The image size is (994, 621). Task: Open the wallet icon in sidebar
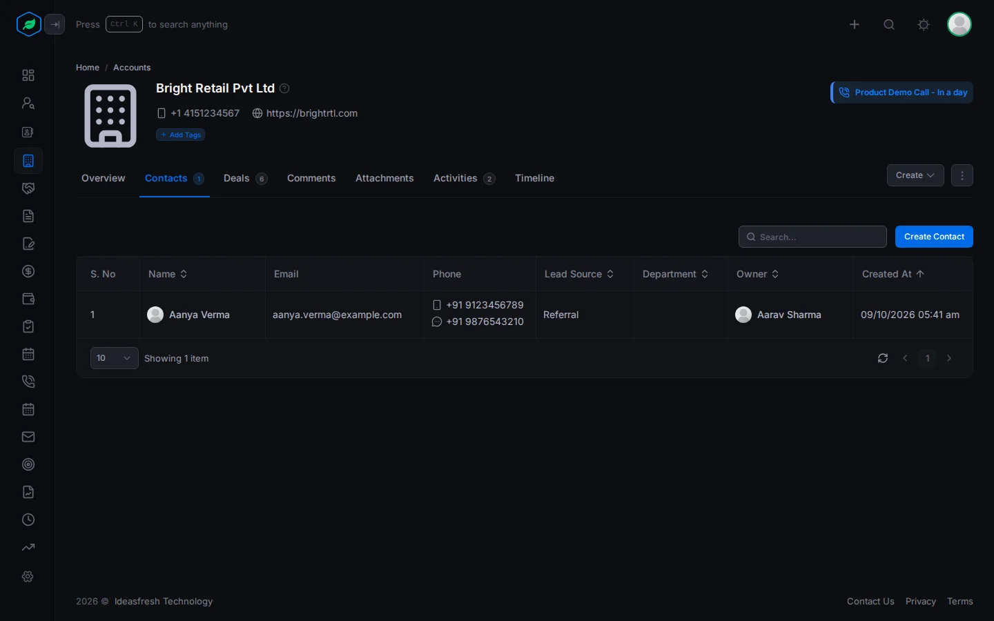coord(28,299)
